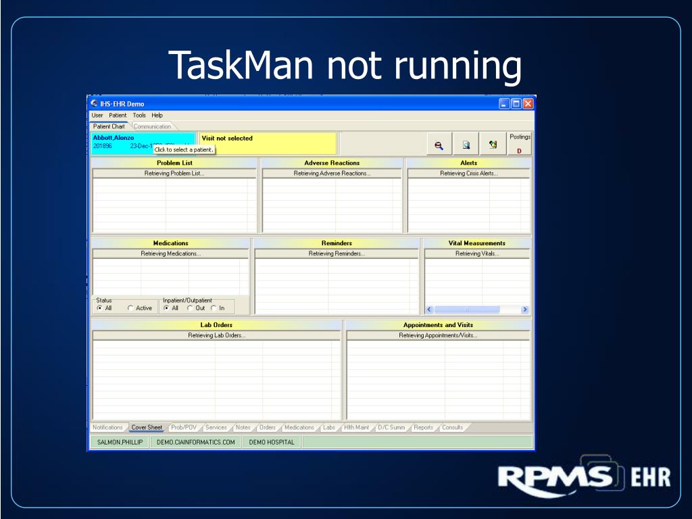Open the Hlth Maint tab
This screenshot has width=692, height=519.
point(356,427)
